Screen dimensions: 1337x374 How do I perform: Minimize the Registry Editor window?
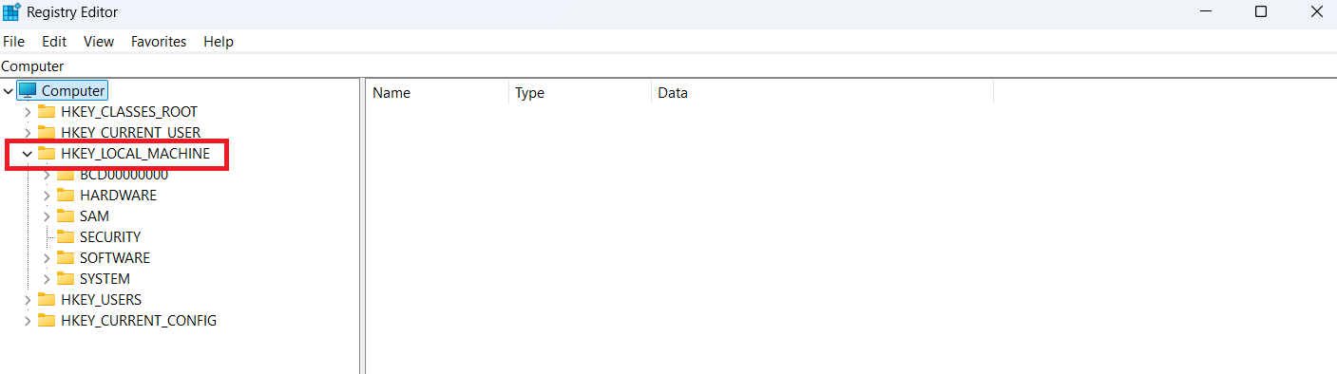pos(1206,11)
